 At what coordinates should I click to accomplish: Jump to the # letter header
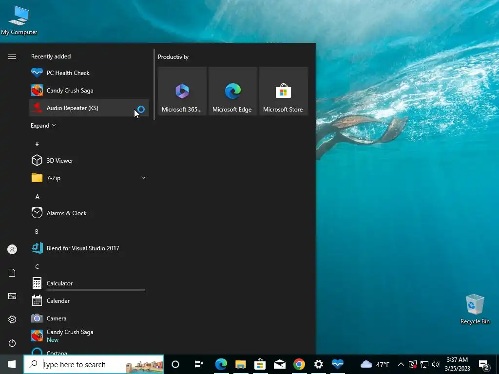(x=37, y=144)
